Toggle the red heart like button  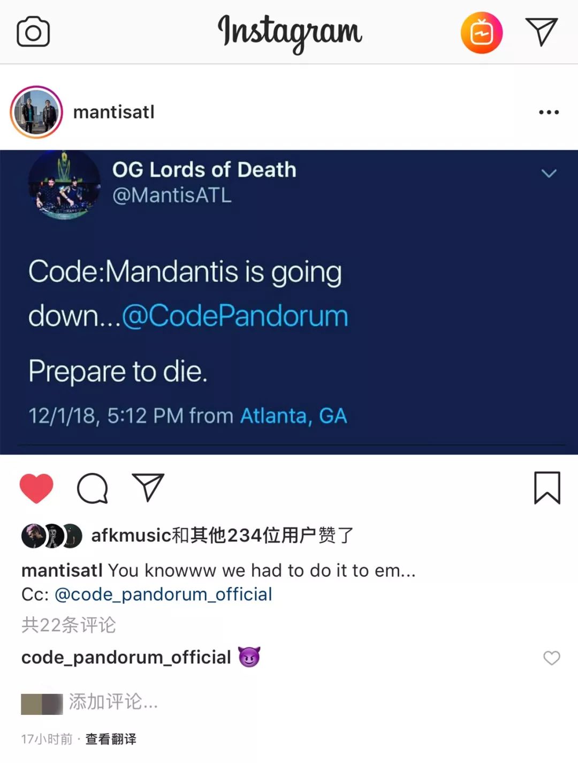(36, 488)
